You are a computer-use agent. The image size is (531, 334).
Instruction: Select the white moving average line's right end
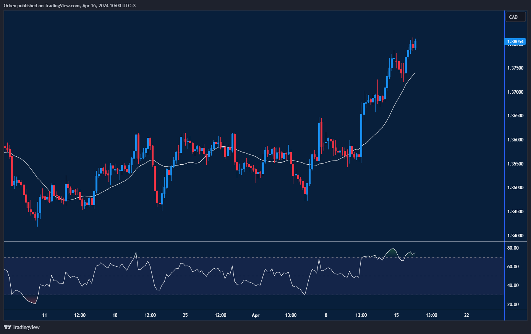(415, 73)
